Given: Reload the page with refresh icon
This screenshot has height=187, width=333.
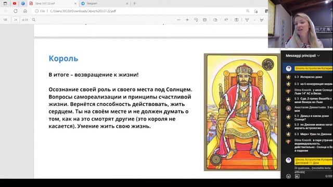Looking at the screenshot, I should coord(16,11).
